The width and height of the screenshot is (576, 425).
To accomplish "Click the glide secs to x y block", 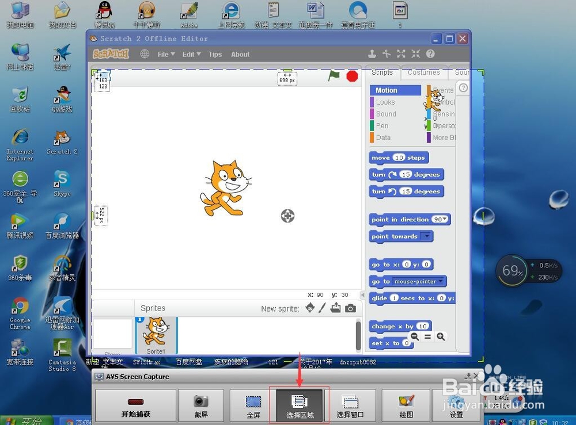I will [x=412, y=298].
